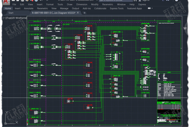Open the Draw menu
The height and width of the screenshot is (127, 190).
point(70,5)
